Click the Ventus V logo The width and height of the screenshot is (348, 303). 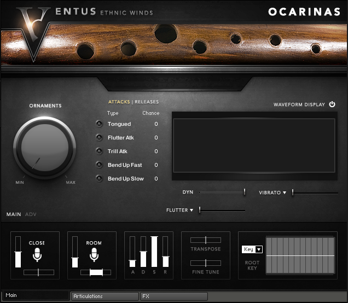point(33,33)
